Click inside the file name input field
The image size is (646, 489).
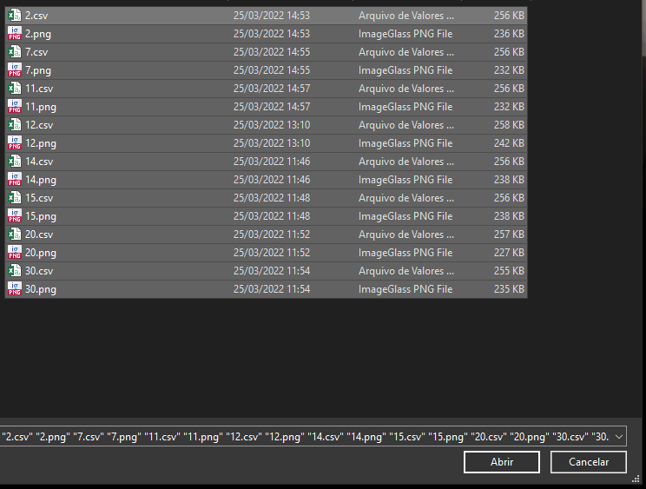tap(306, 436)
